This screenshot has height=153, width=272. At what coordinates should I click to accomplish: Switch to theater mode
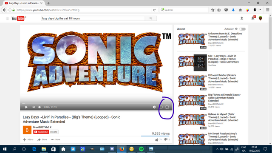pos(161,107)
